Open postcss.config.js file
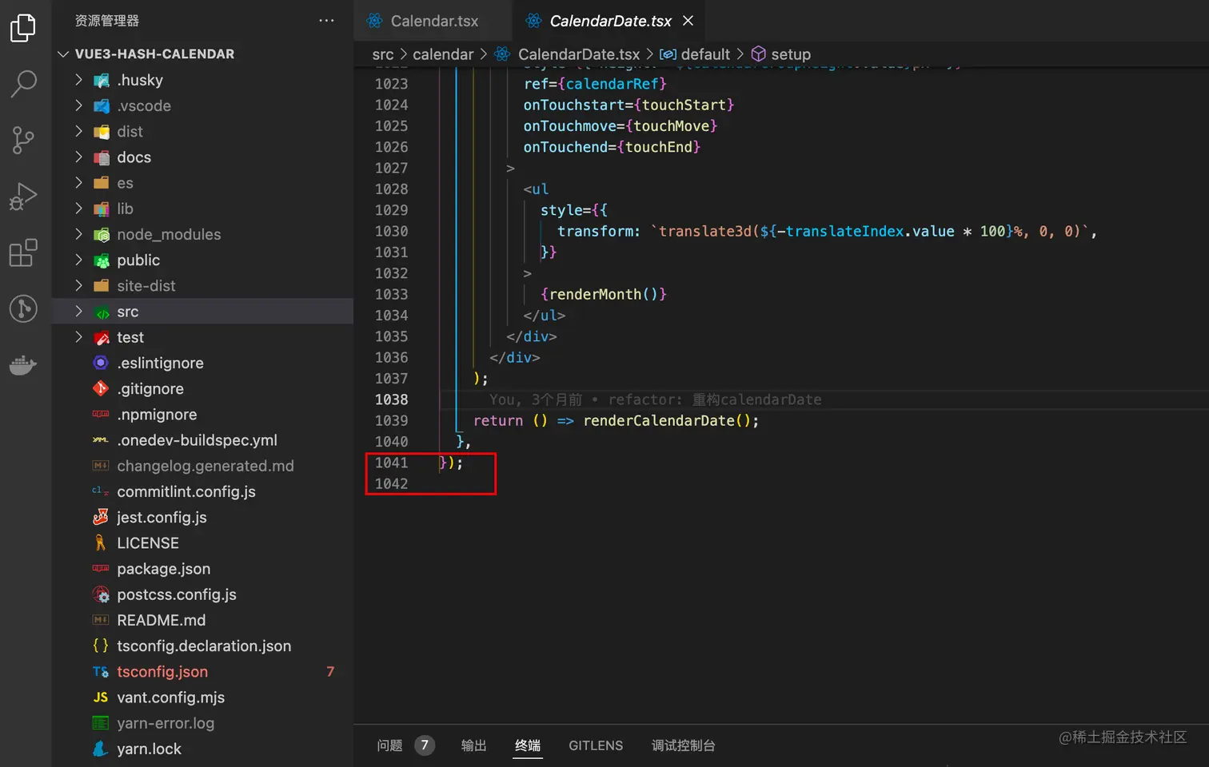The width and height of the screenshot is (1209, 767). coord(202,594)
